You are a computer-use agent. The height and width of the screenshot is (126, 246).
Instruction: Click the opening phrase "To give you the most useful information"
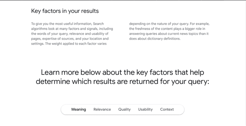[x=61, y=24]
